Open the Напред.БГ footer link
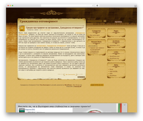The width and height of the screenshot is (143, 121). click(78, 87)
